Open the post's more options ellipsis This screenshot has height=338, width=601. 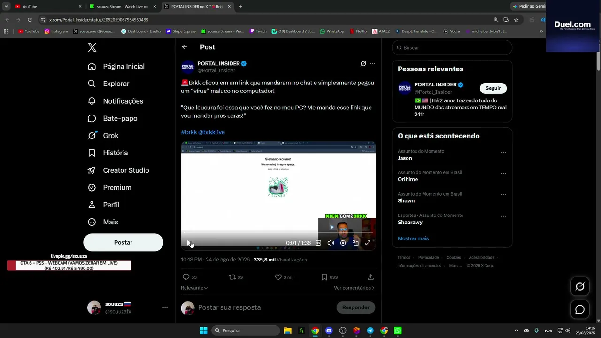tap(372, 64)
